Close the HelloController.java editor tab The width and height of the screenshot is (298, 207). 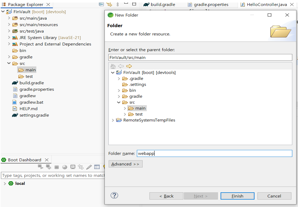(292, 4)
